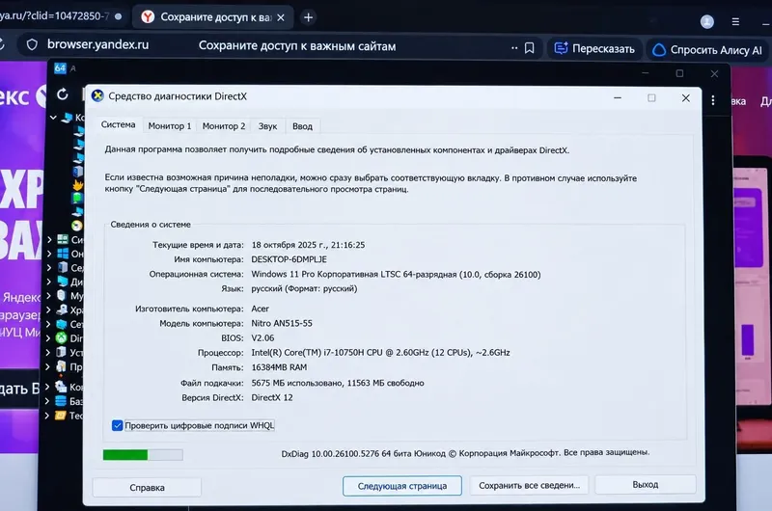Expand the DirectX node chevron in AIDA64
Image resolution: width=772 pixels, height=511 pixels.
coord(47,338)
